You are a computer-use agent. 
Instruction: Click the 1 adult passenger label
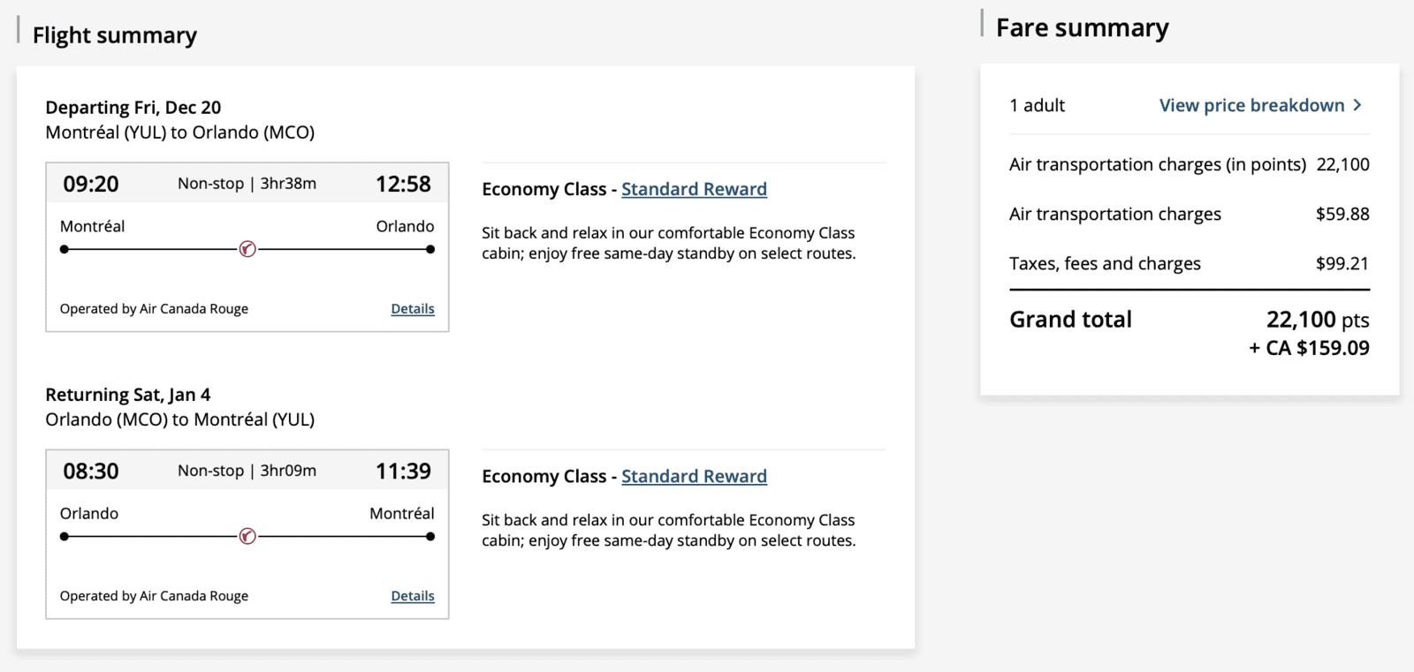(x=1037, y=105)
